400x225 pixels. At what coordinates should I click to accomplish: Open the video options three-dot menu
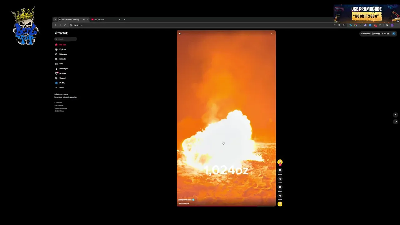[x=272, y=34]
